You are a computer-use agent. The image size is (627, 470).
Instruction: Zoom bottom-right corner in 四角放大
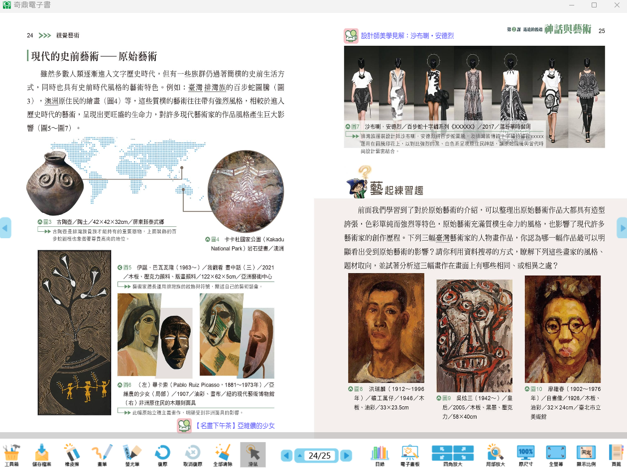(464, 457)
